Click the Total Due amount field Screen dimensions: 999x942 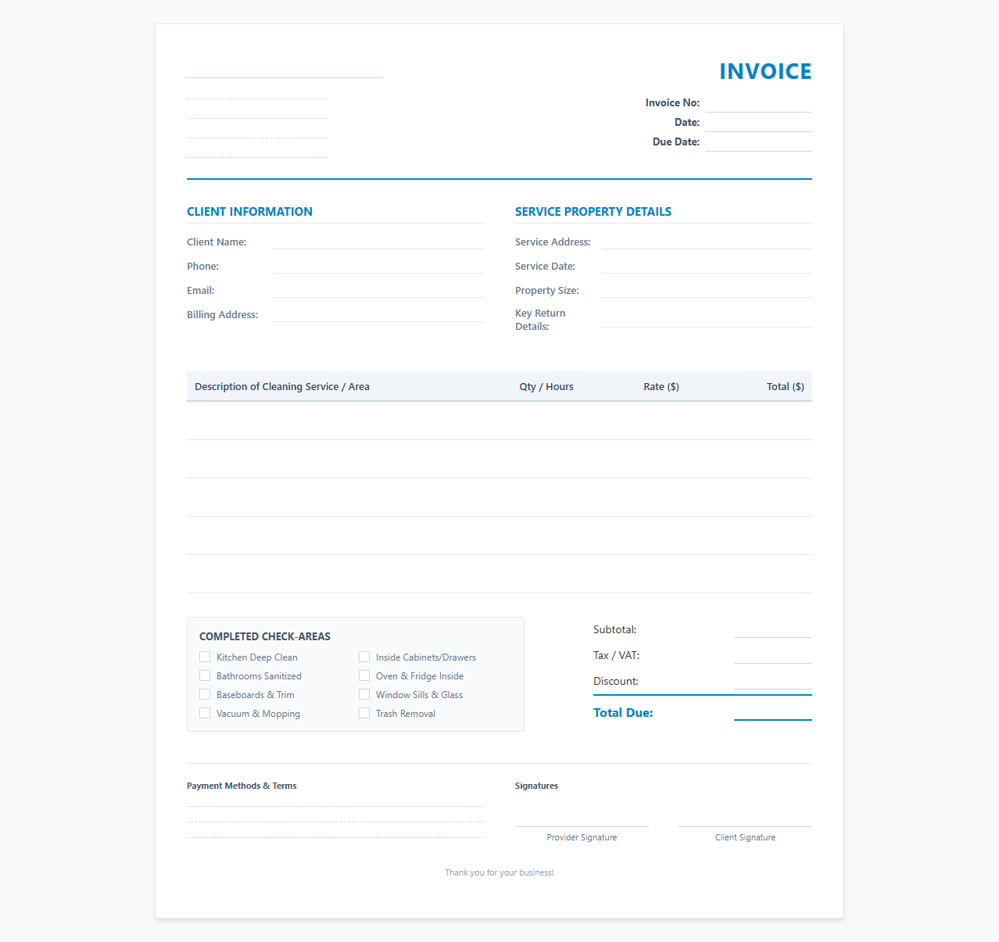click(773, 711)
